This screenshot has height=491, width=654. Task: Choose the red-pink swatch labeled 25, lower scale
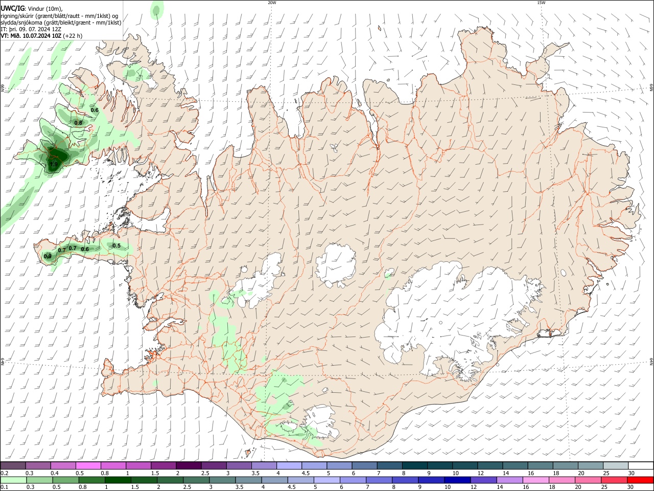tap(614, 480)
